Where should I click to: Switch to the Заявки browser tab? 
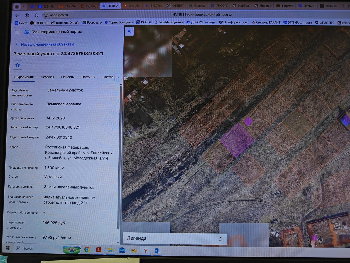point(307,6)
